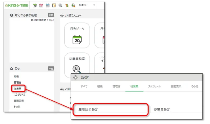210x124 pixels.
Task: Click the gear icon beside 設定 in sidebar
Action: point(11,69)
